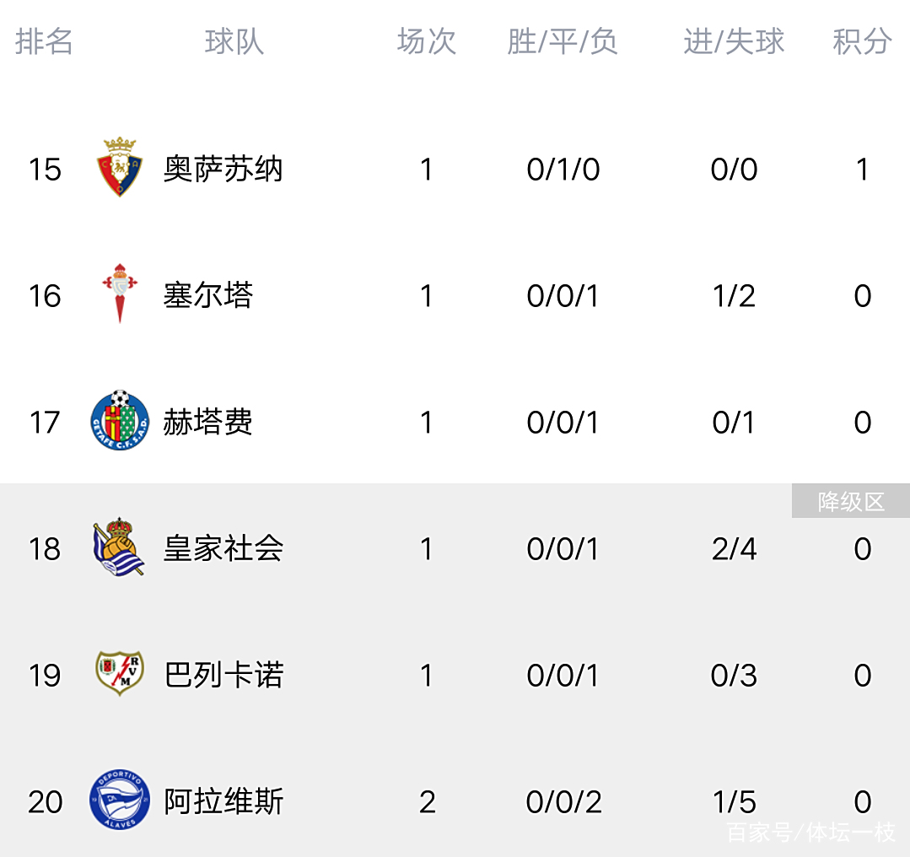Click the 排名 column header

tap(44, 41)
